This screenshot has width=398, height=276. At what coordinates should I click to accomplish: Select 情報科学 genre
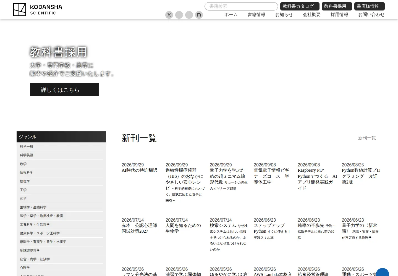61,173
